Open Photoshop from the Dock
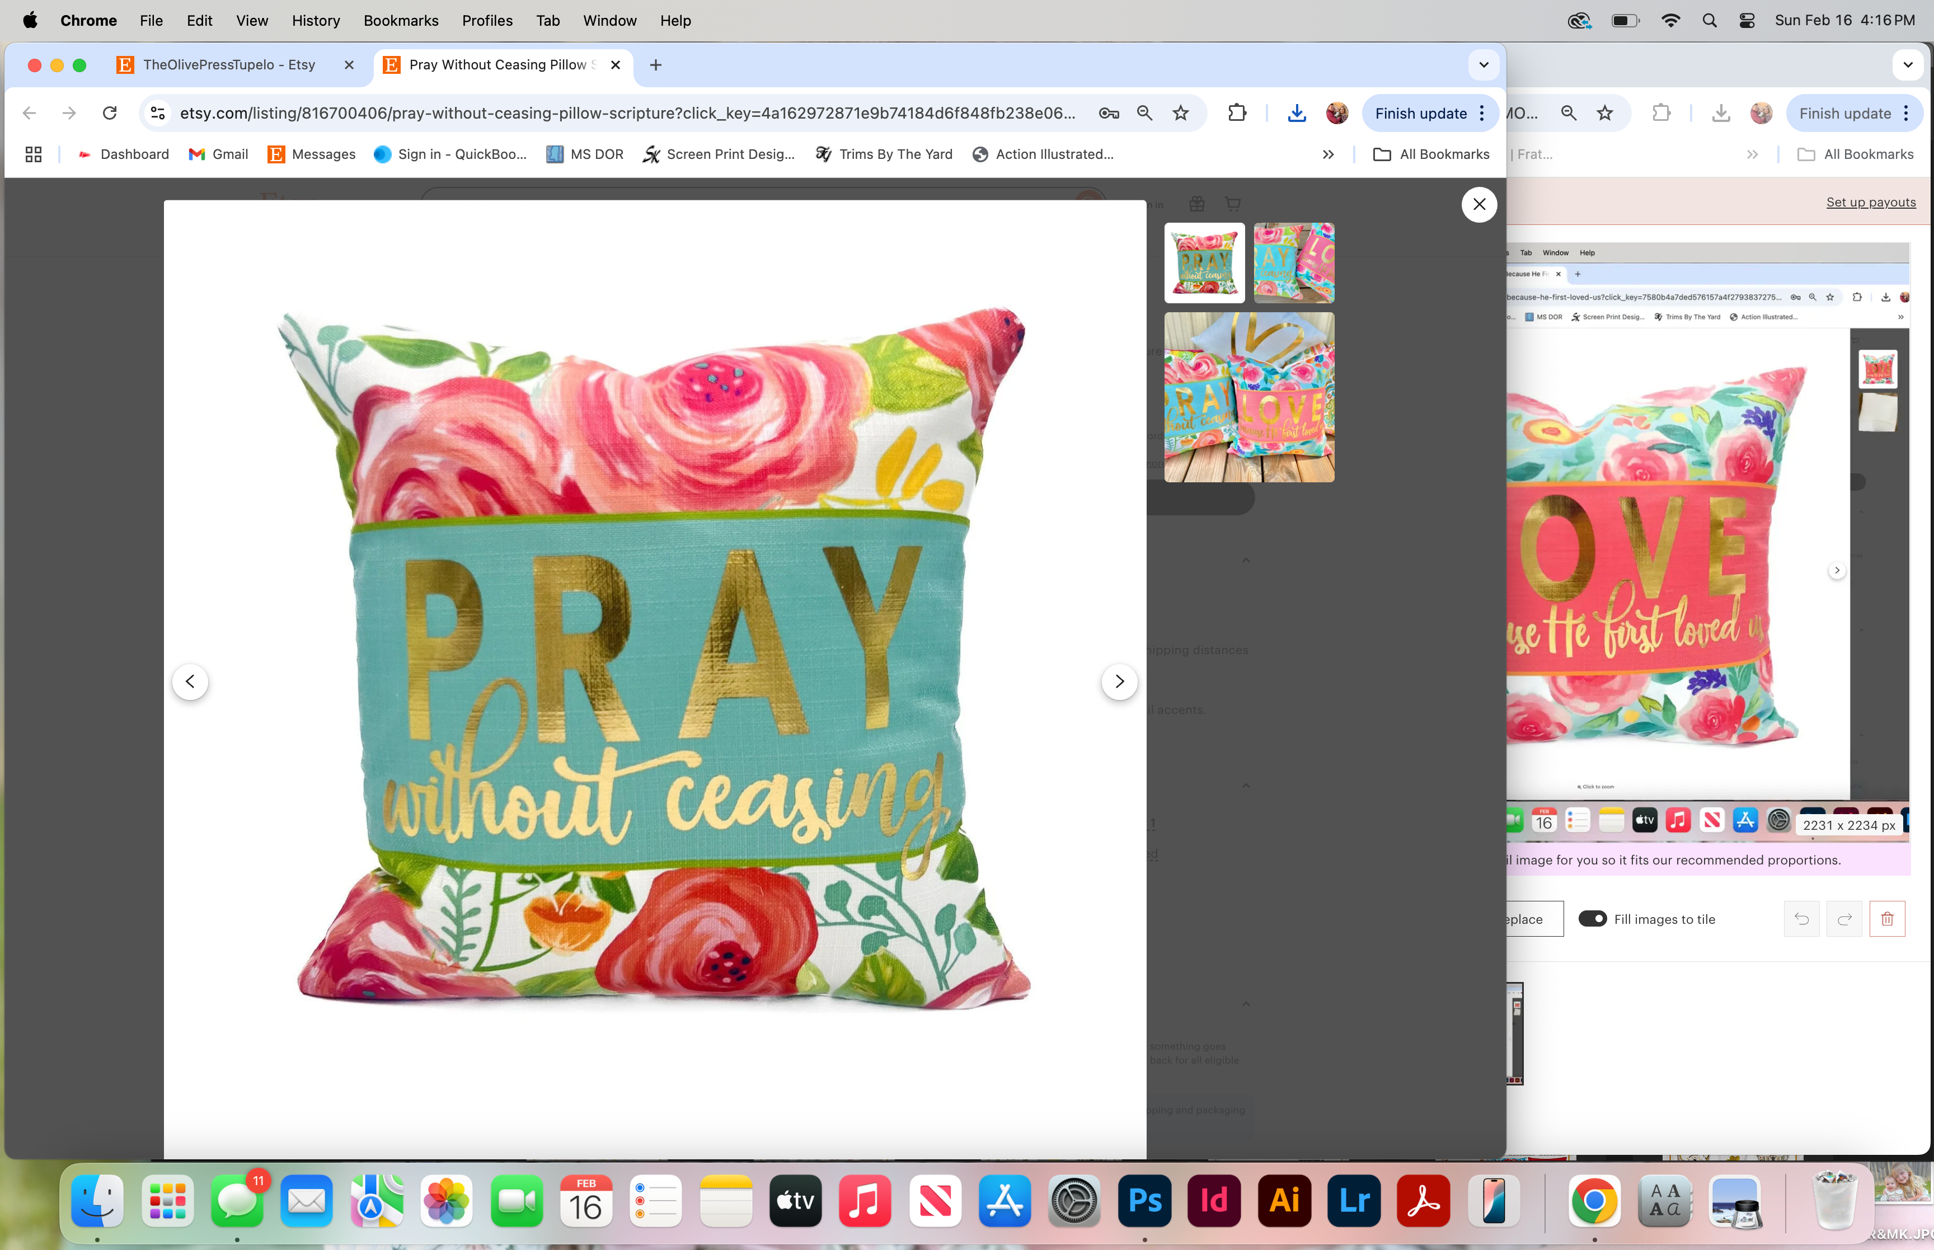The height and width of the screenshot is (1250, 1934). click(x=1144, y=1200)
